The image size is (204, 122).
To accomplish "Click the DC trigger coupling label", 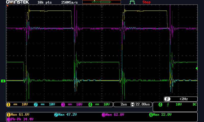I will click(195, 104).
